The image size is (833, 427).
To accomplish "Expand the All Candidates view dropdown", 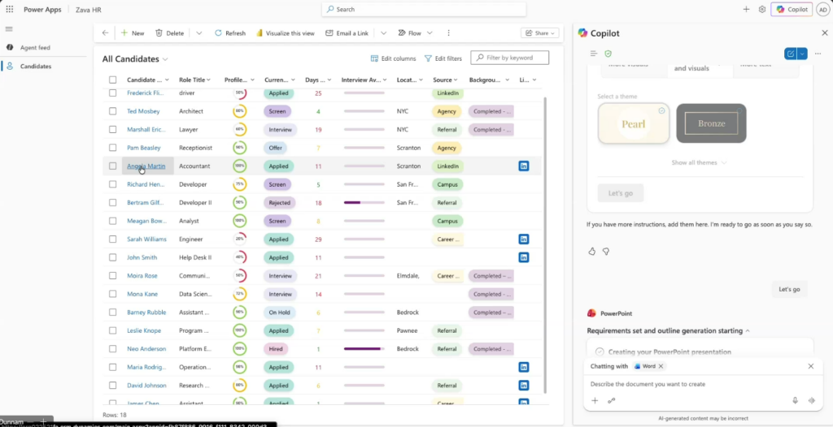I will pyautogui.click(x=166, y=59).
